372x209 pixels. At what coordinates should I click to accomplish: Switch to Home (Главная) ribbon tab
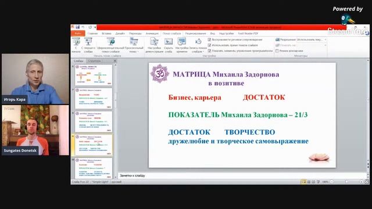click(x=92, y=34)
